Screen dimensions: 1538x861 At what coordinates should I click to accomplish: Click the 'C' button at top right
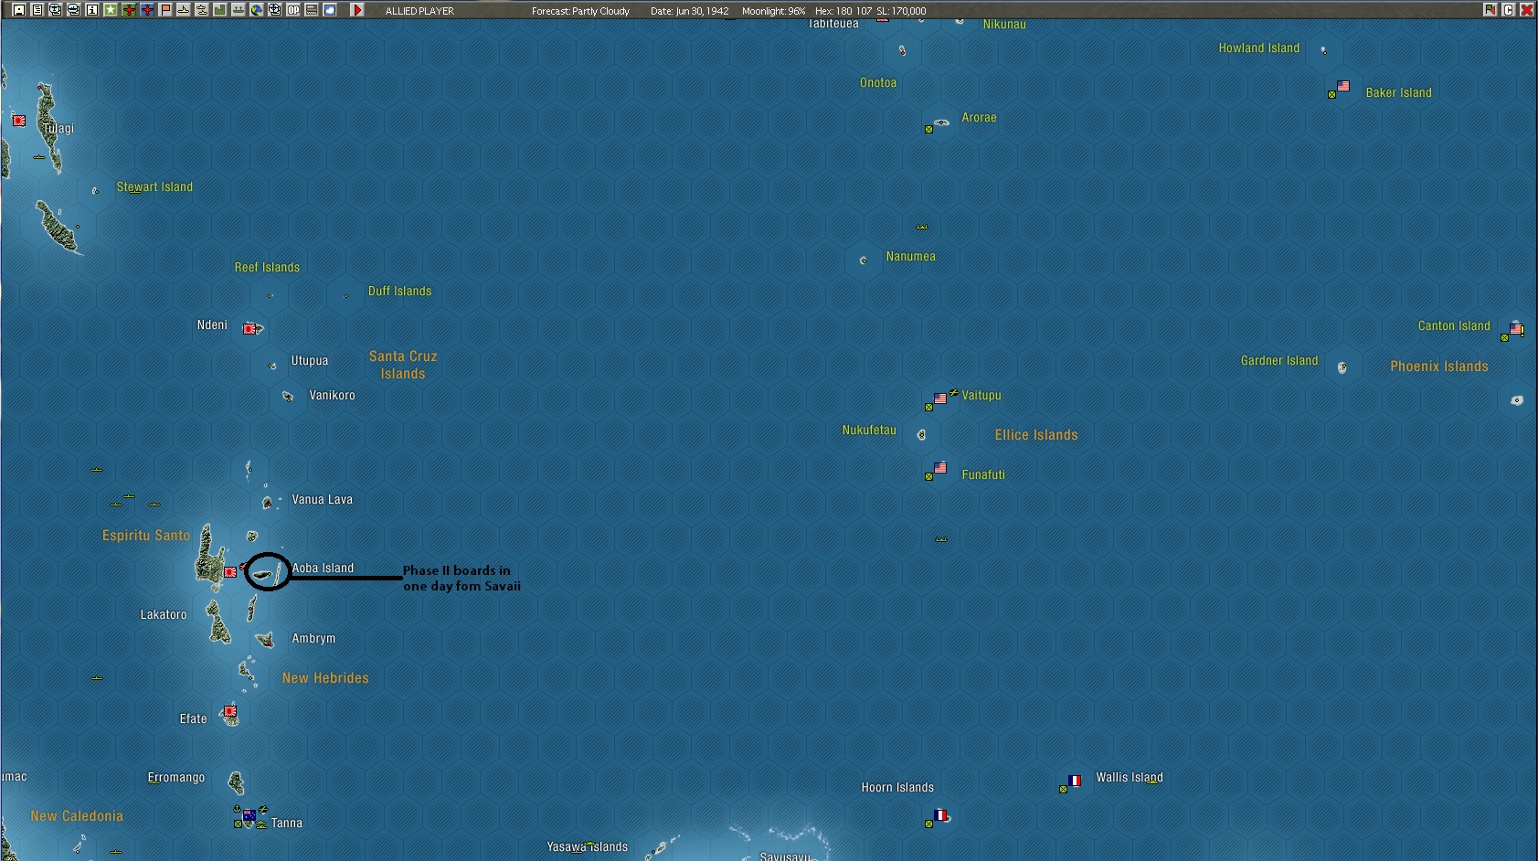tap(1509, 10)
